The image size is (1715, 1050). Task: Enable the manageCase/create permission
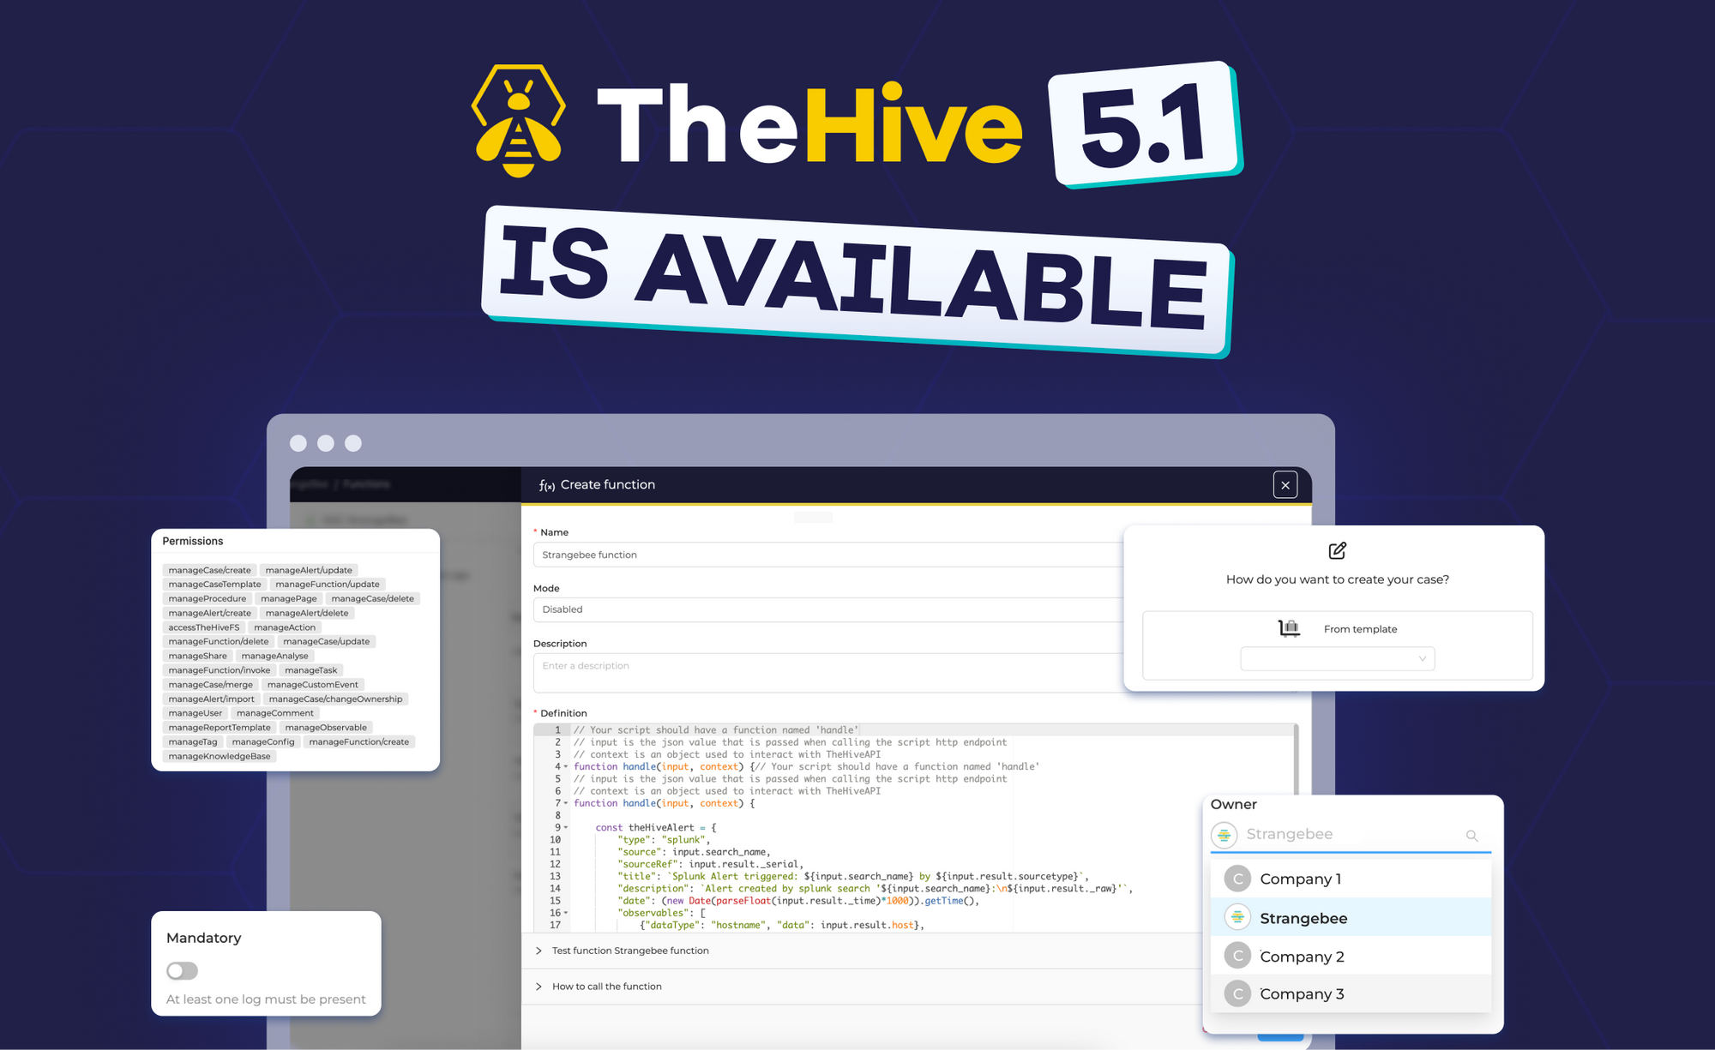click(x=210, y=569)
